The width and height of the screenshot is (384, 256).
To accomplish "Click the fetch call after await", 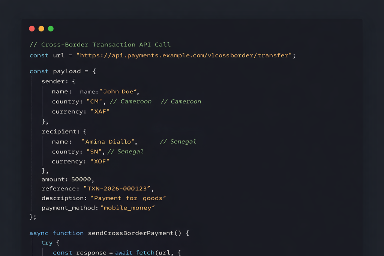I will coord(145,253).
